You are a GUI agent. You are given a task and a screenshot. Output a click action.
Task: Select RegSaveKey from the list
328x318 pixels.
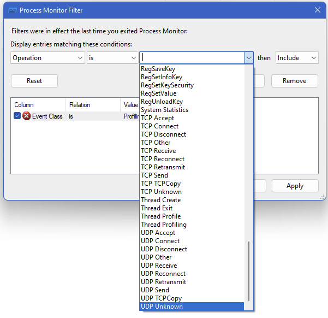pyautogui.click(x=192, y=69)
